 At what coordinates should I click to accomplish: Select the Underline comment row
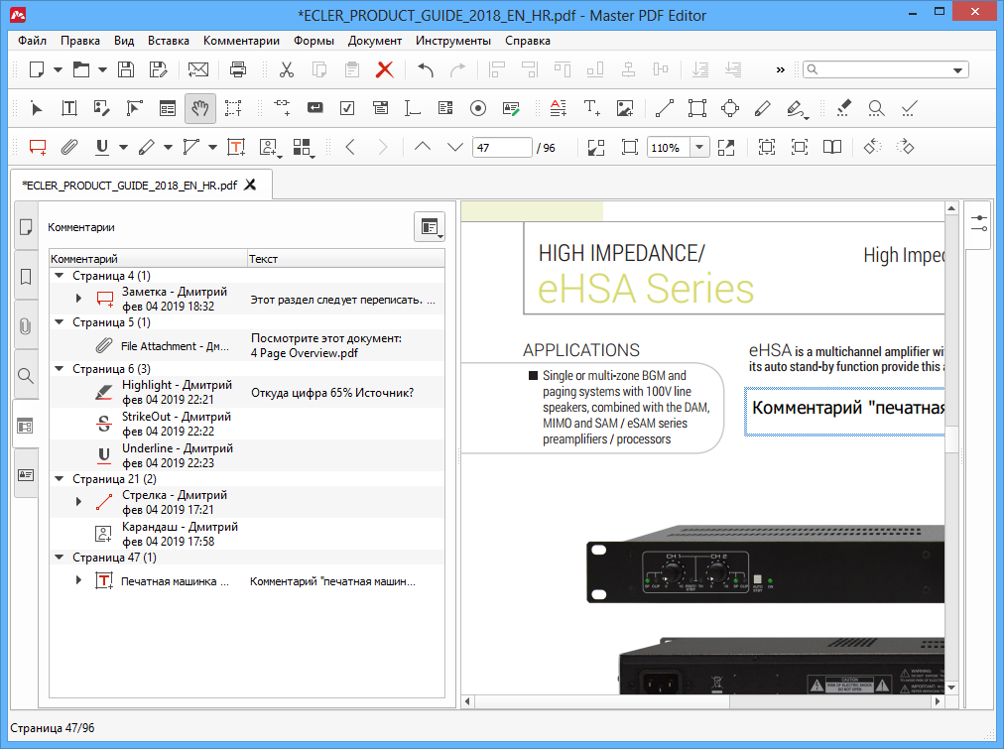pyautogui.click(x=247, y=455)
